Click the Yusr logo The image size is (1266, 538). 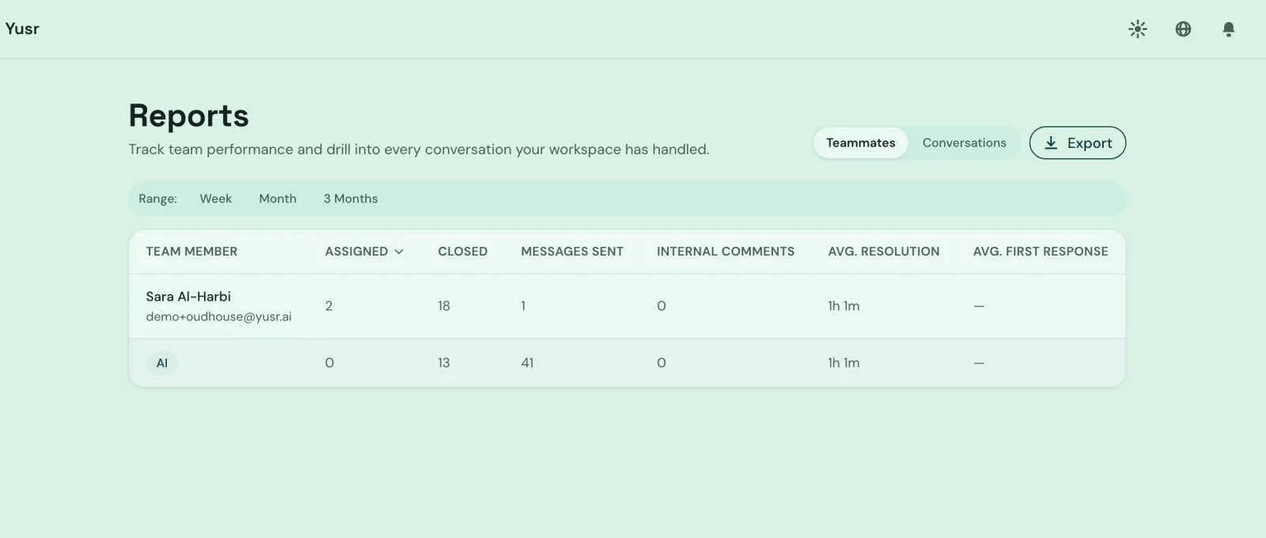coord(22,28)
